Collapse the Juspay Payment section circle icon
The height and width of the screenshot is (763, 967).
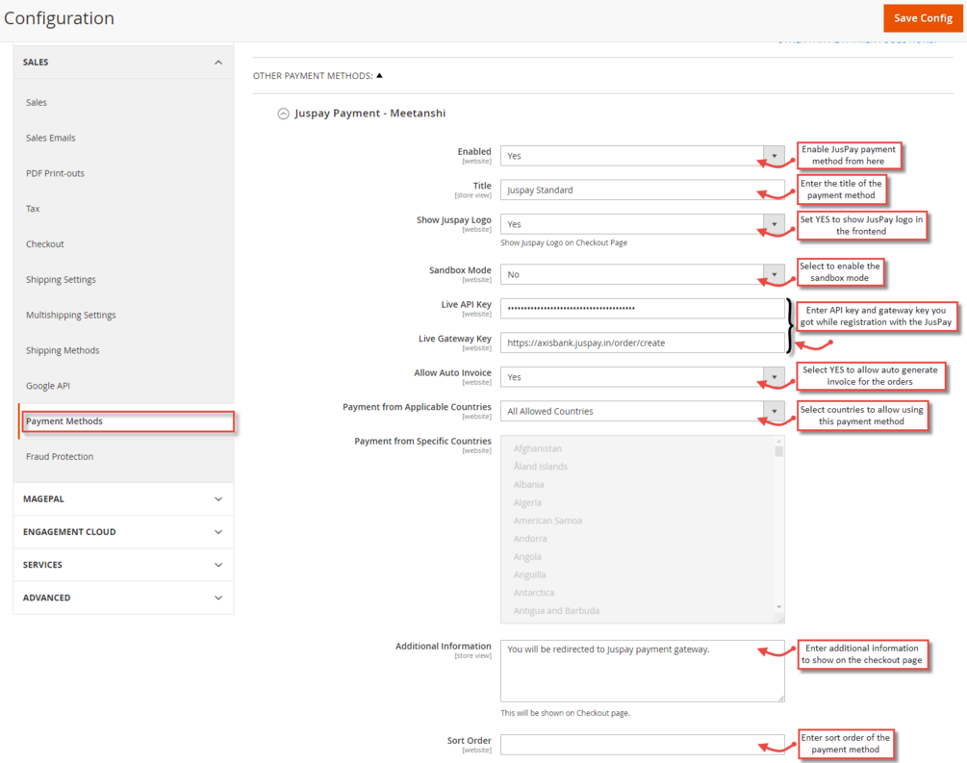click(x=283, y=114)
